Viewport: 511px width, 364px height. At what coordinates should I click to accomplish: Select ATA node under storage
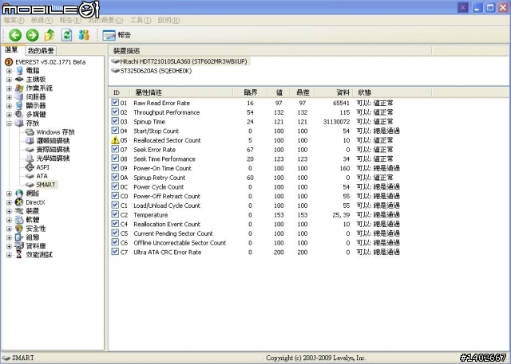[42, 176]
